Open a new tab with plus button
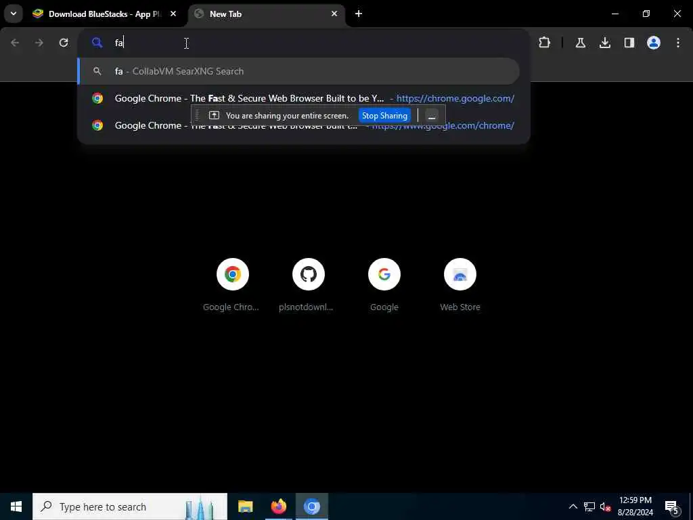Screen dimensions: 693x520 (x=359, y=14)
